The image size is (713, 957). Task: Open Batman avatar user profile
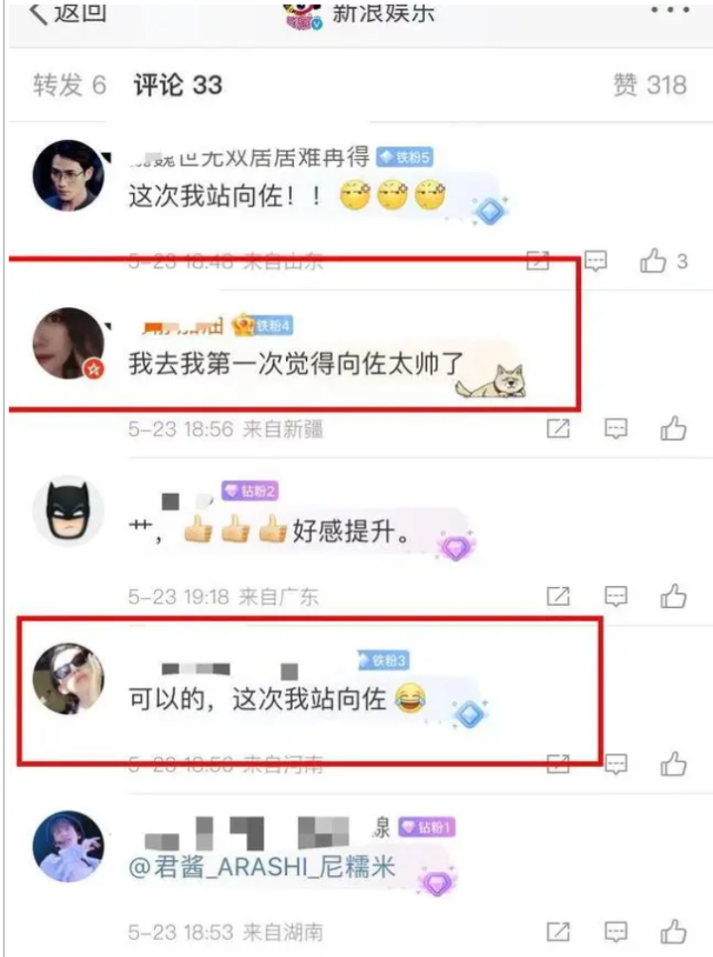tap(68, 511)
